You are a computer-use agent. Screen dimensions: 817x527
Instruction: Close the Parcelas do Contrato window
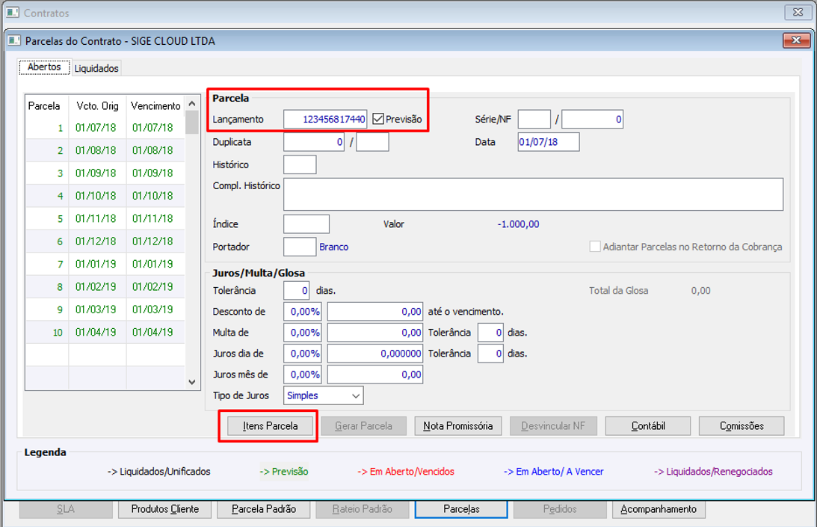796,40
